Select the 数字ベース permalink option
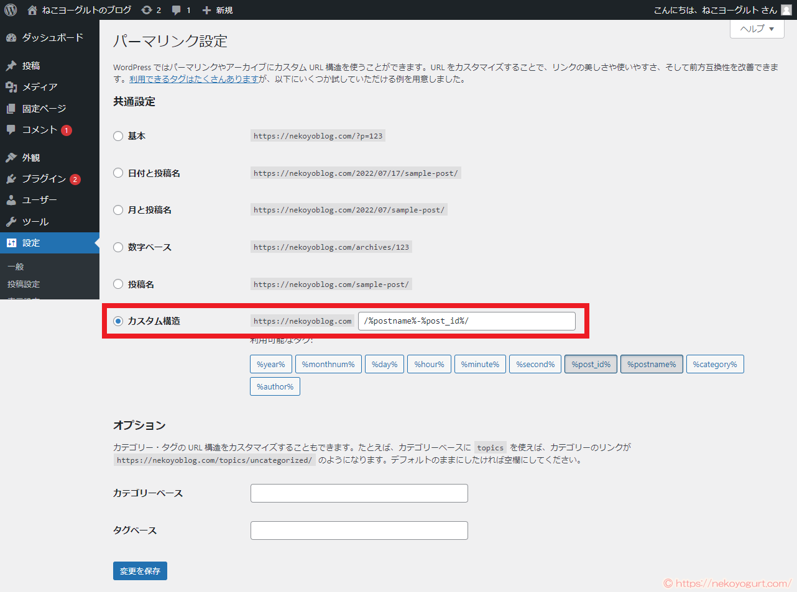Viewport: 797px width, 592px height. click(x=118, y=247)
